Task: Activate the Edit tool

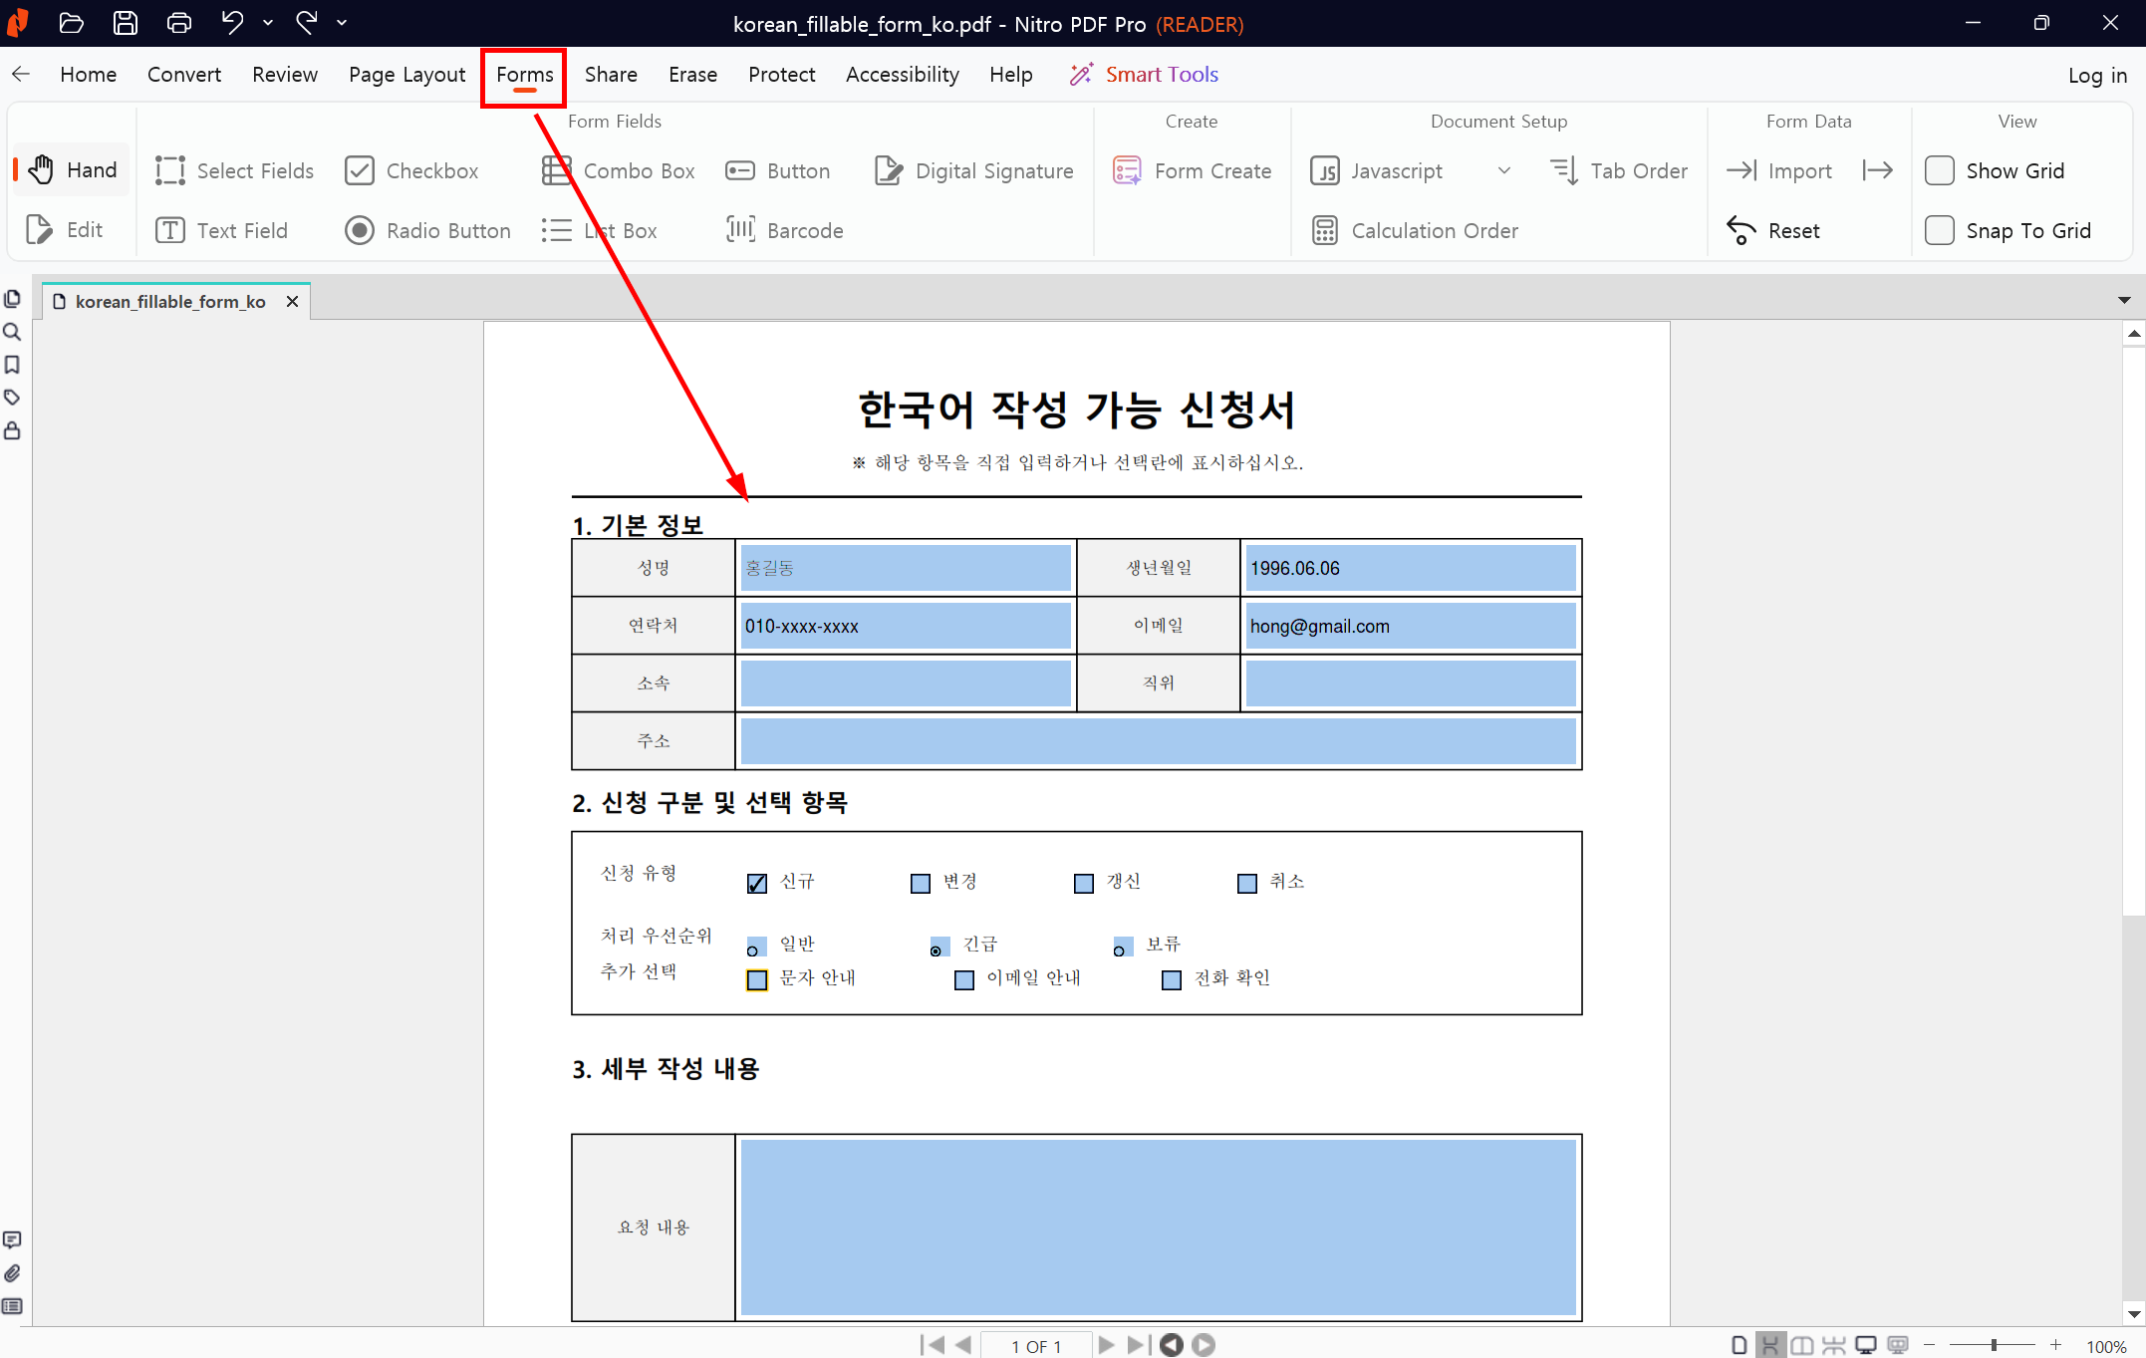Action: pyautogui.click(x=65, y=230)
